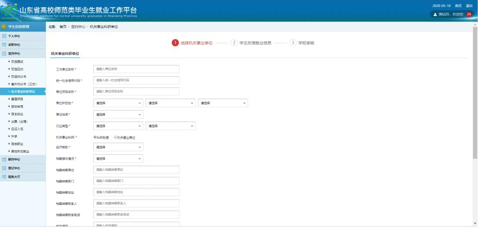Screen dimensions: 478x228
Task: Open 服务大厅 in the sidebar
Action: (x=23, y=177)
